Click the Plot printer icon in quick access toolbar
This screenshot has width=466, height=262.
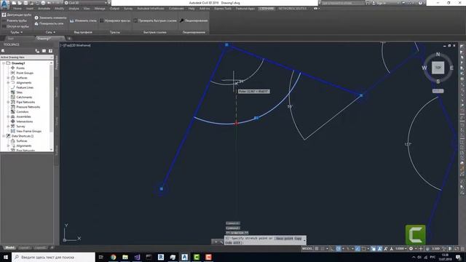tap(43, 3)
